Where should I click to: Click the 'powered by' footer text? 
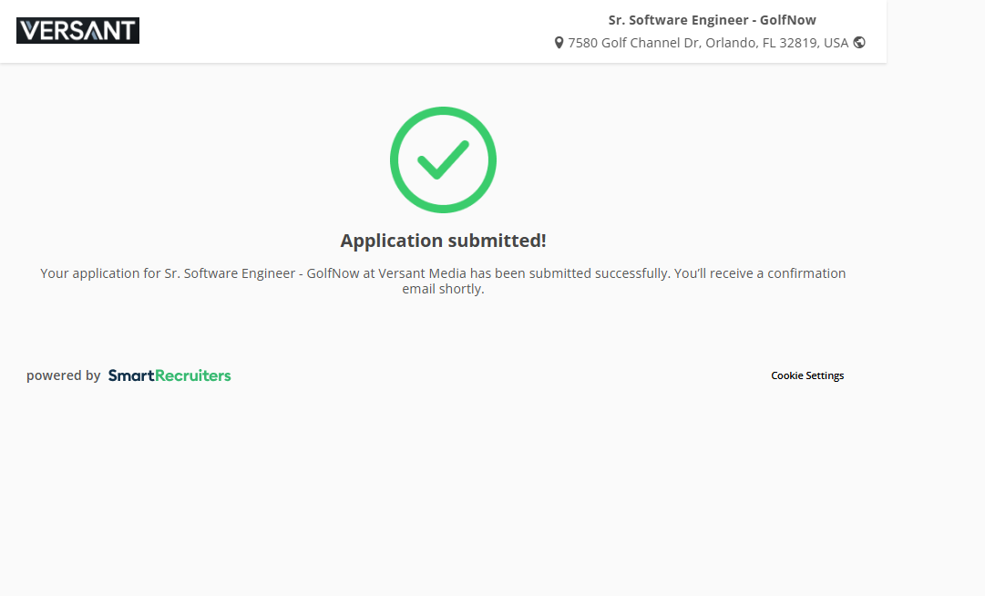click(x=63, y=375)
